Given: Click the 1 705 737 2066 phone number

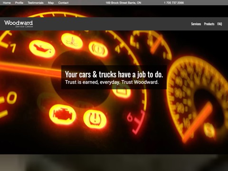Looking at the screenshot, I should [x=174, y=3].
